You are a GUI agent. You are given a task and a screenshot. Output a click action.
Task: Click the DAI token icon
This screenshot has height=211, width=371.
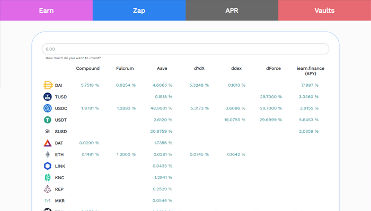tap(48, 85)
